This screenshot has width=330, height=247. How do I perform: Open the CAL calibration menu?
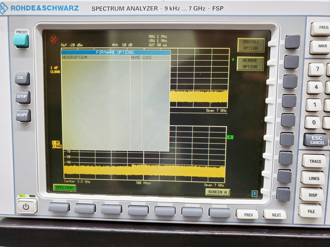pos(23,78)
